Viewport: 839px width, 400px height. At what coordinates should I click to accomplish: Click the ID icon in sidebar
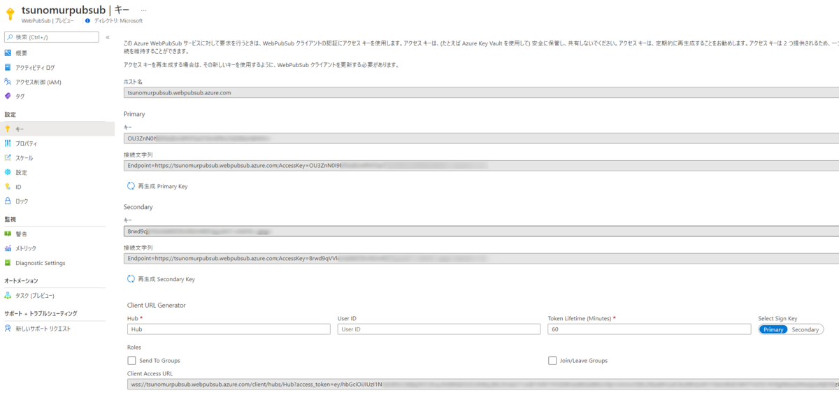[8, 187]
